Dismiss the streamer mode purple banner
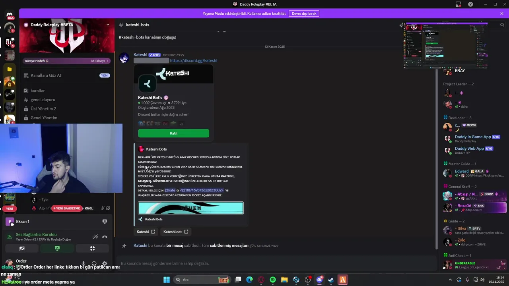The height and width of the screenshot is (286, 509). 502,14
